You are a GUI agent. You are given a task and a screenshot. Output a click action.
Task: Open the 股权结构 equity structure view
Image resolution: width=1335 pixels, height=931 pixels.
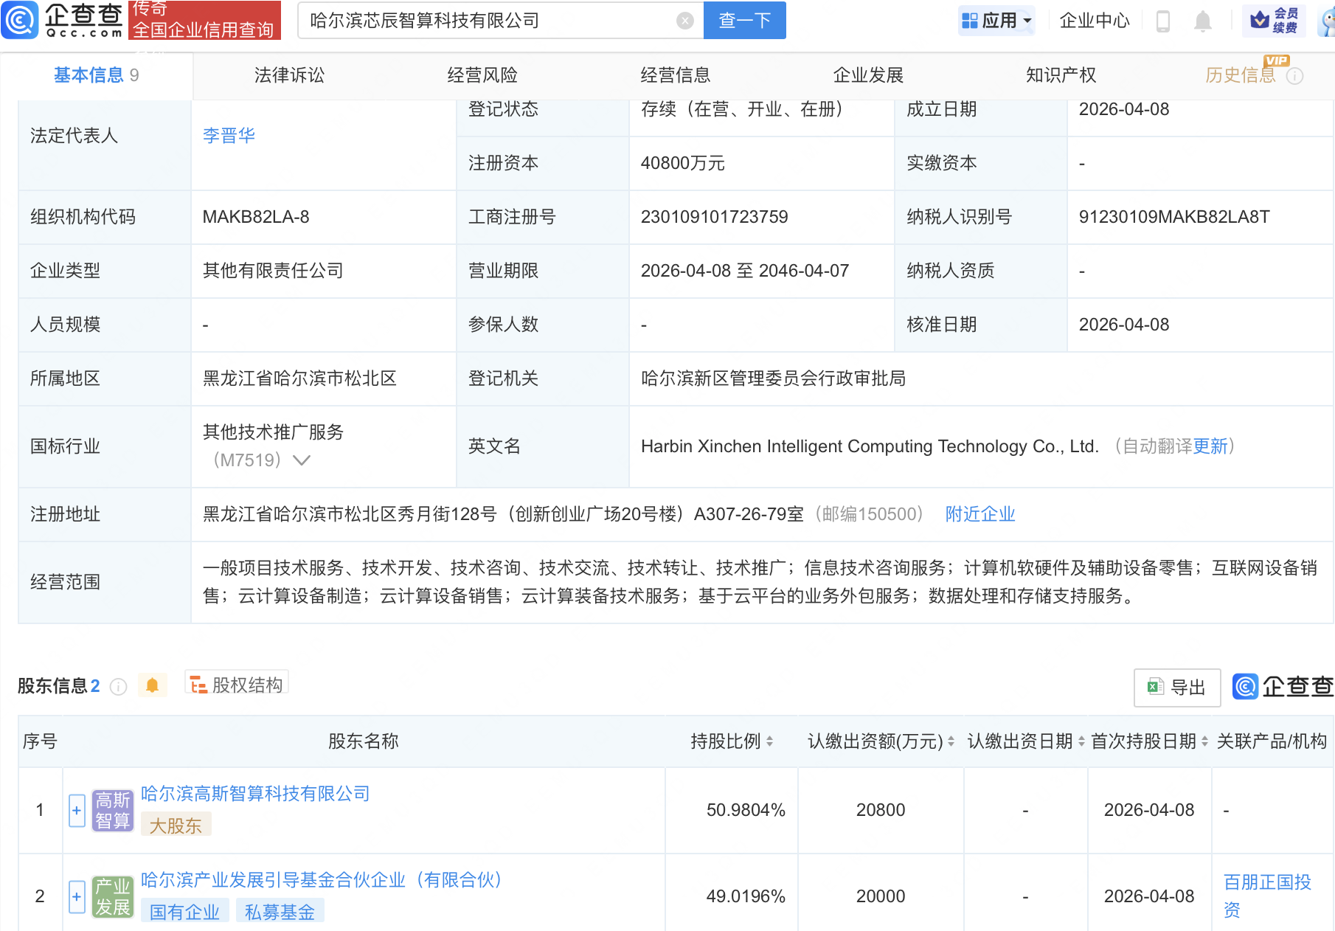(237, 685)
